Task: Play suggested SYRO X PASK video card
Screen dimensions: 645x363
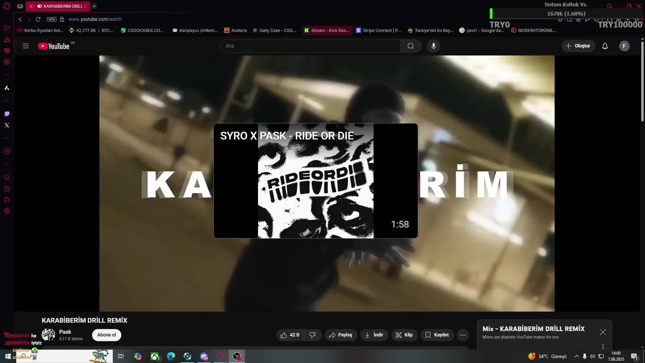Action: click(315, 180)
